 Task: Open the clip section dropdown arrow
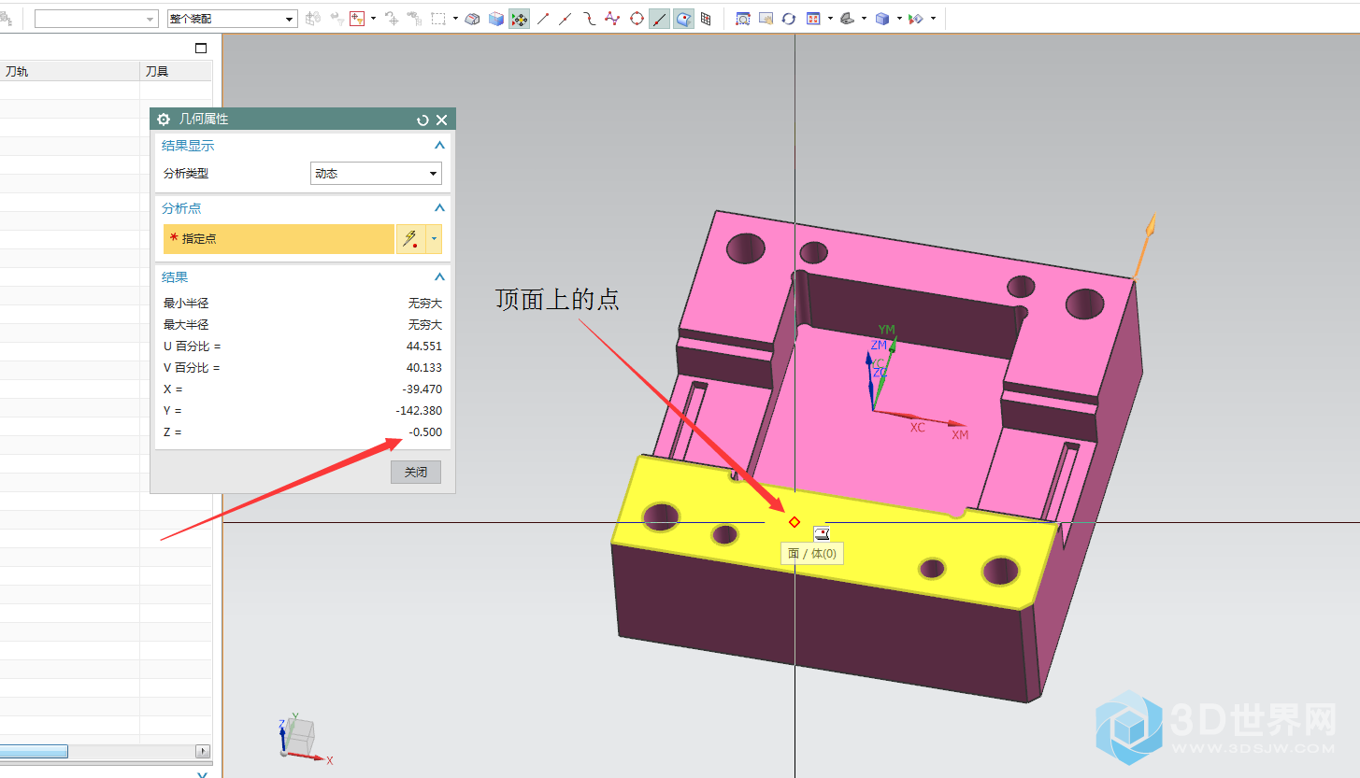[933, 19]
